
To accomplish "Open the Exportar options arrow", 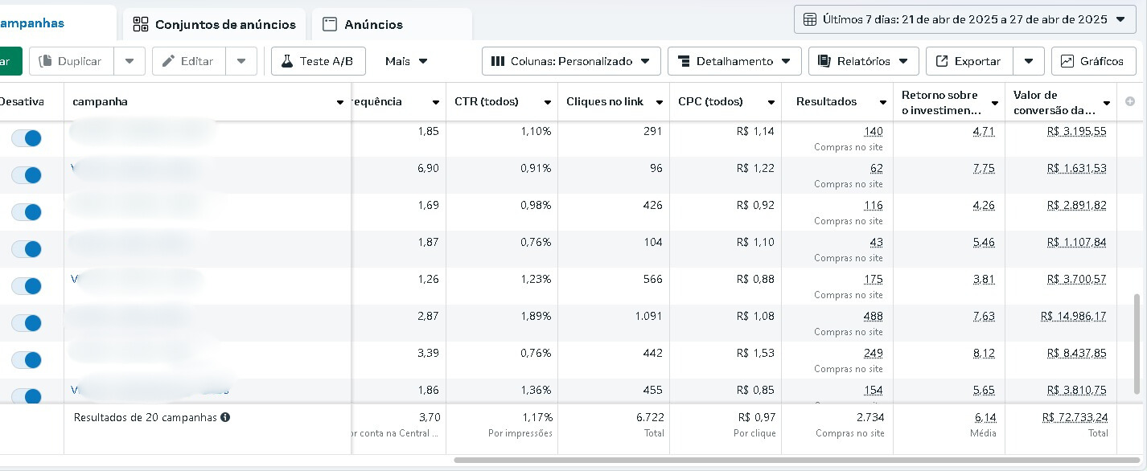I will click(1028, 61).
